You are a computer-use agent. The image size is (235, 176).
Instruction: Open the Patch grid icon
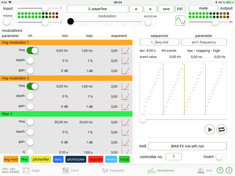pyautogui.click(x=66, y=170)
